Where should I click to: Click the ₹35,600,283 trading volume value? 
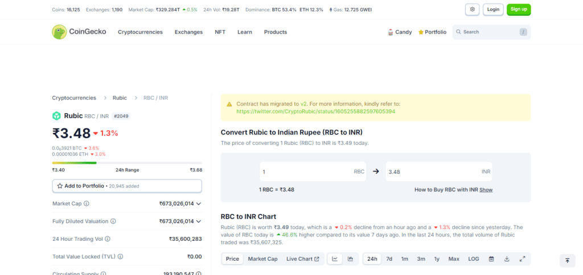[185, 239]
